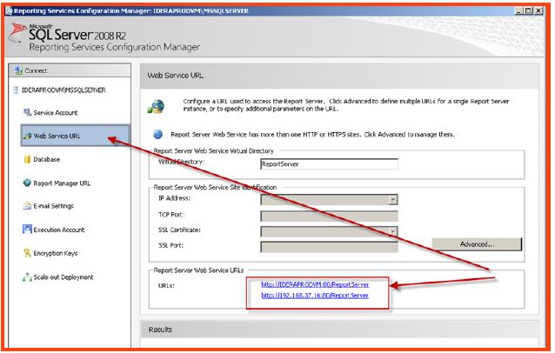
Task: Click the title bar application icon
Action: [x=10, y=11]
